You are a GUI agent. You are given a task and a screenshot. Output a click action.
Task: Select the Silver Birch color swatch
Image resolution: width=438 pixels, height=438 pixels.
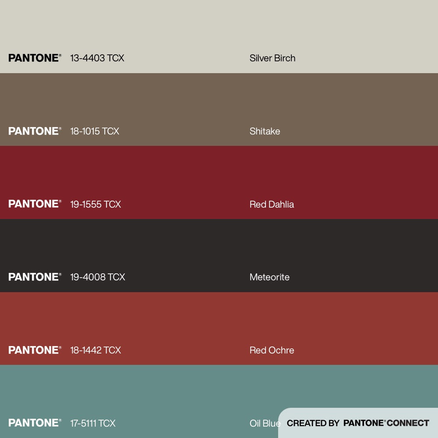219,26
